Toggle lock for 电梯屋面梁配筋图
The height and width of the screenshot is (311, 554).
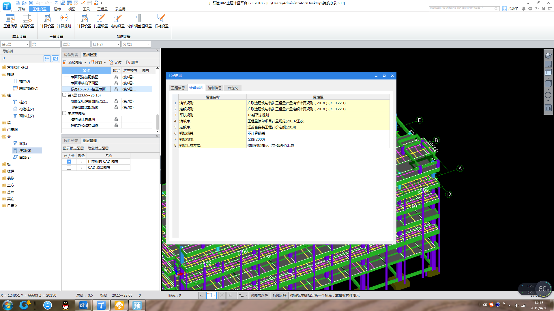pos(116,107)
